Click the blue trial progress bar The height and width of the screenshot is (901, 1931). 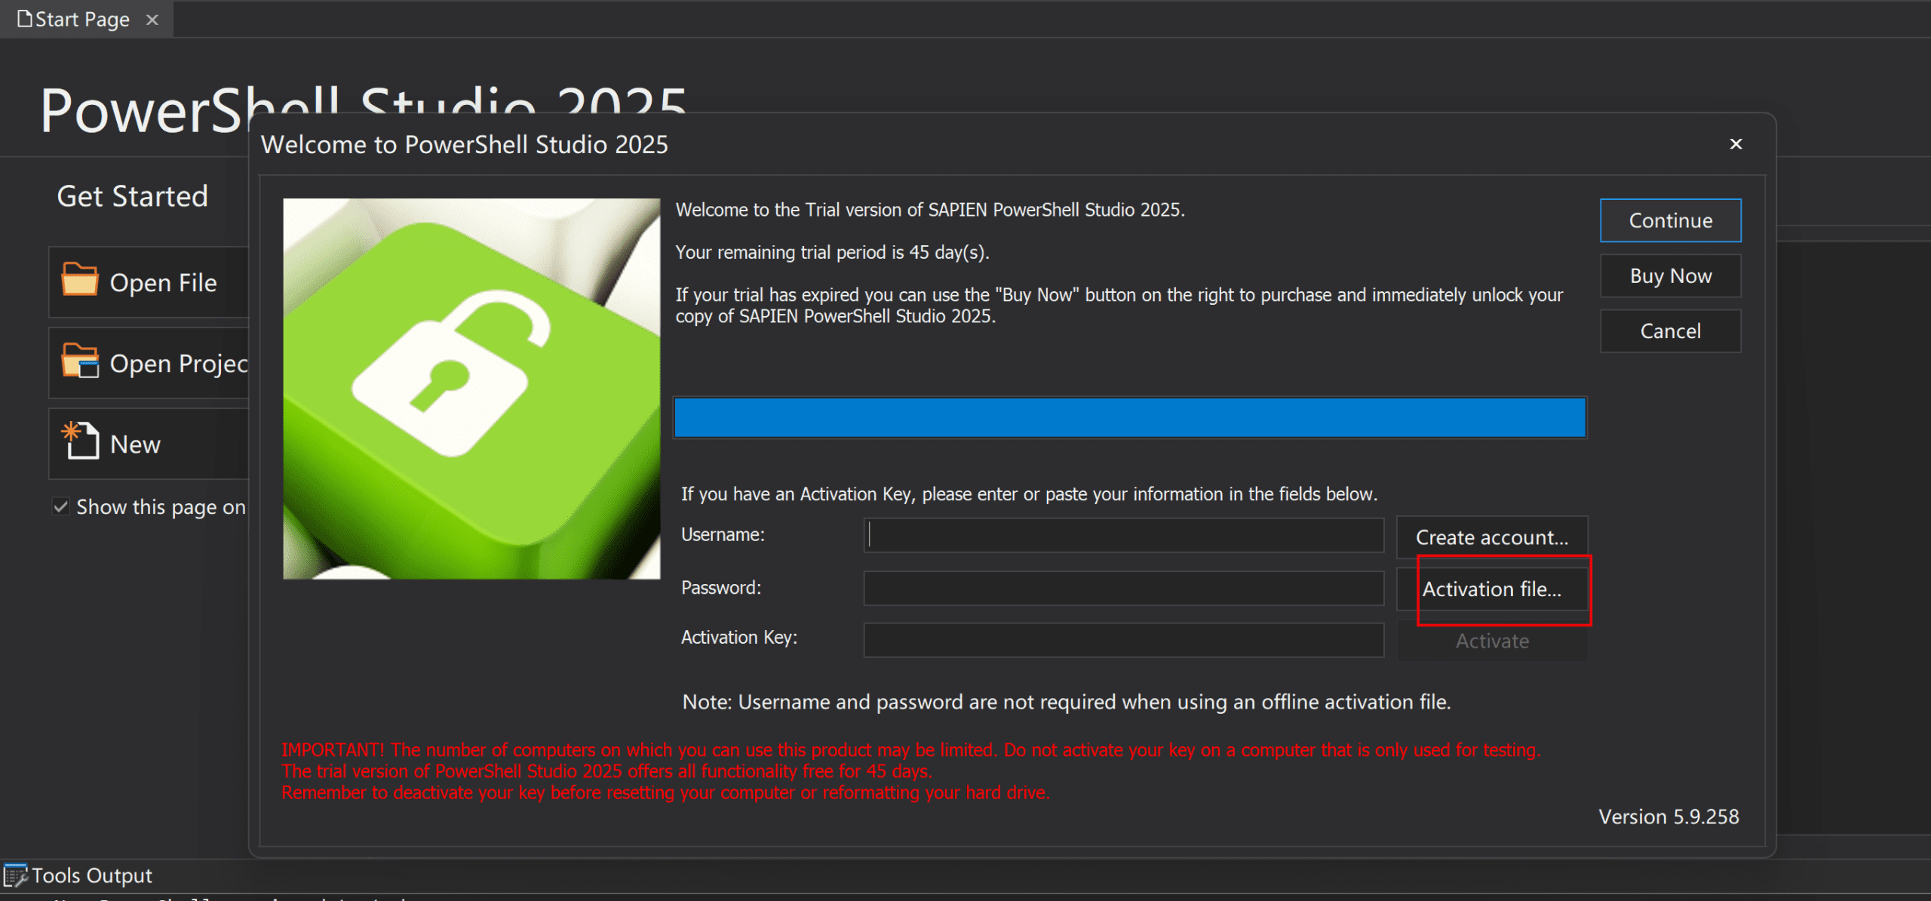[x=1129, y=417]
